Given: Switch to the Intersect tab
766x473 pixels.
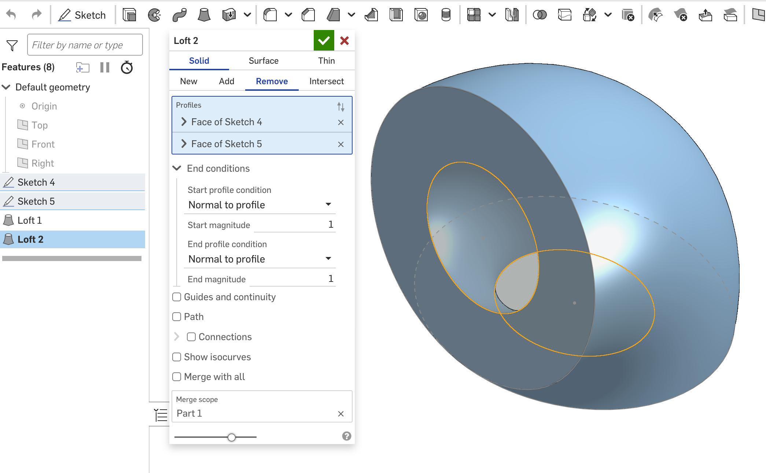Looking at the screenshot, I should click(326, 81).
